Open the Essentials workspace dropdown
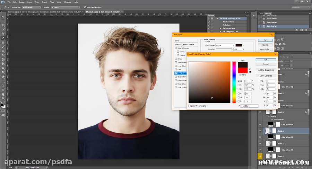 (x=301, y=7)
